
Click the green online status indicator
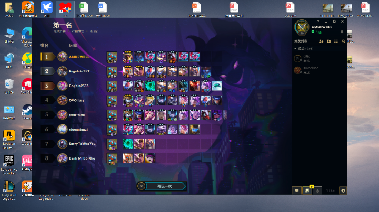pos(313,32)
